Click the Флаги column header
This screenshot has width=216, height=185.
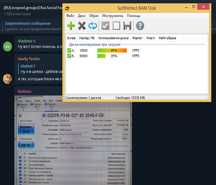tap(150, 38)
